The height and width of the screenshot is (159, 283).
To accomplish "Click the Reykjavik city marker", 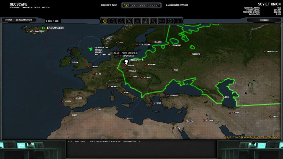I will click(x=28, y=31).
